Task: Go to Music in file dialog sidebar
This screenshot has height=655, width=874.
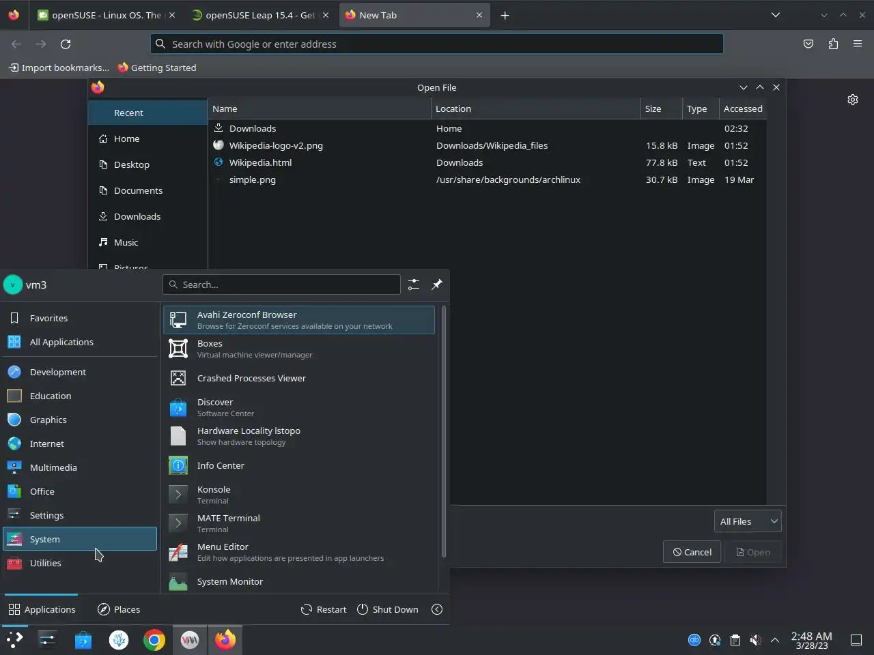Action: coord(147,242)
